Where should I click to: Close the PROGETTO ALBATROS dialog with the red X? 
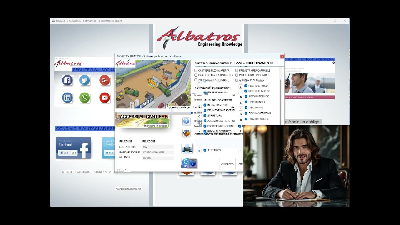[282, 57]
